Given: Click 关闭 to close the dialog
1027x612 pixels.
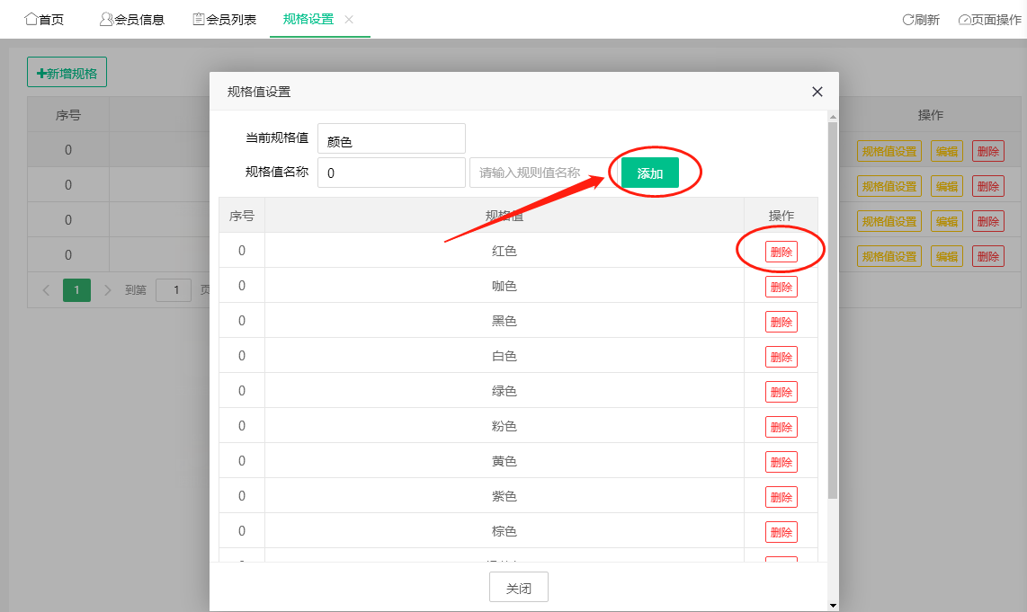Looking at the screenshot, I should [x=518, y=586].
